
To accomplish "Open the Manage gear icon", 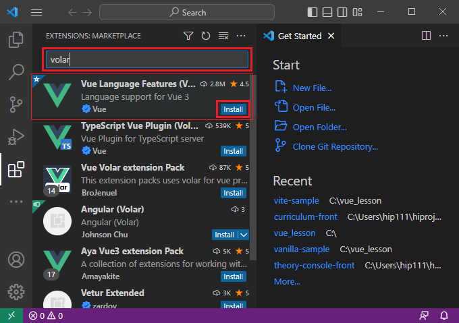I will pos(16,292).
